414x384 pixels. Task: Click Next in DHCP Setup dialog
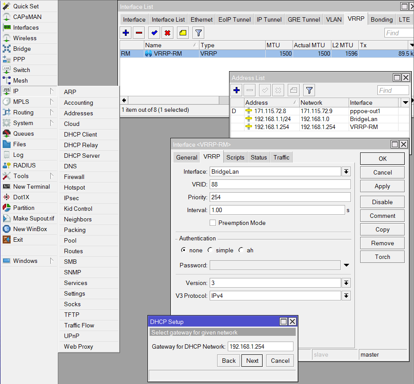click(x=252, y=361)
